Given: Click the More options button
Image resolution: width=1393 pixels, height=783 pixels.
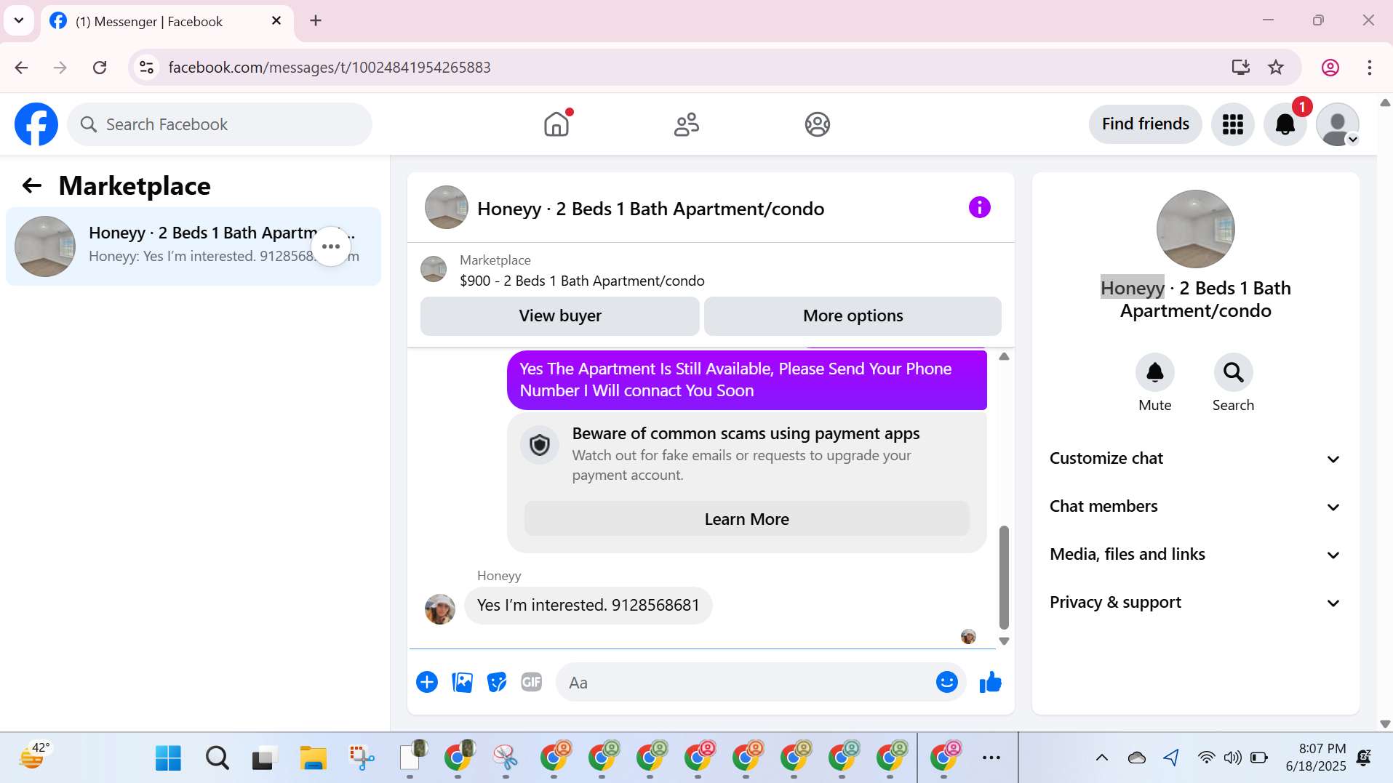Looking at the screenshot, I should tap(853, 316).
